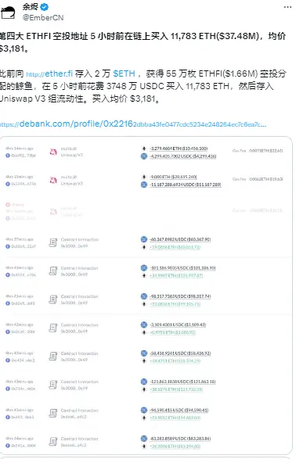Image resolution: width=296 pixels, height=459 pixels.
Task: Open the @EmberCN handle
Action: [x=43, y=17]
